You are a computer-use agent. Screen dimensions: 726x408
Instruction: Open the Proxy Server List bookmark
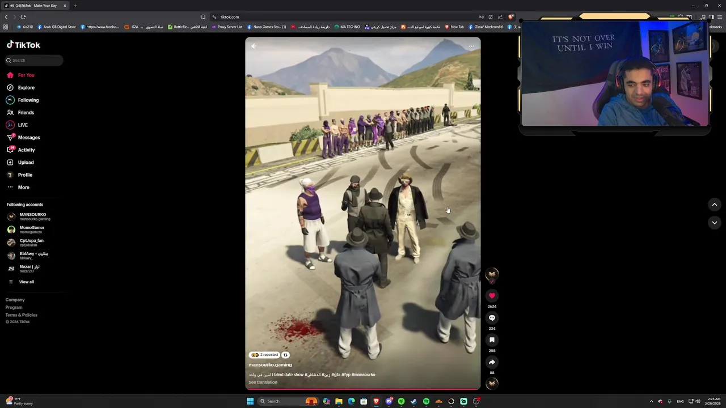tap(227, 27)
